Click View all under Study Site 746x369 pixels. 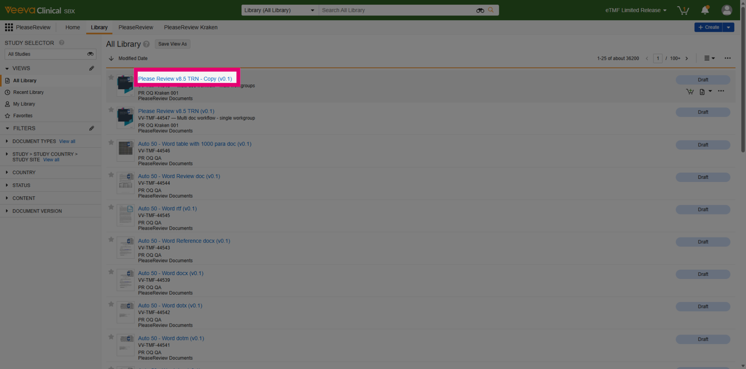51,160
